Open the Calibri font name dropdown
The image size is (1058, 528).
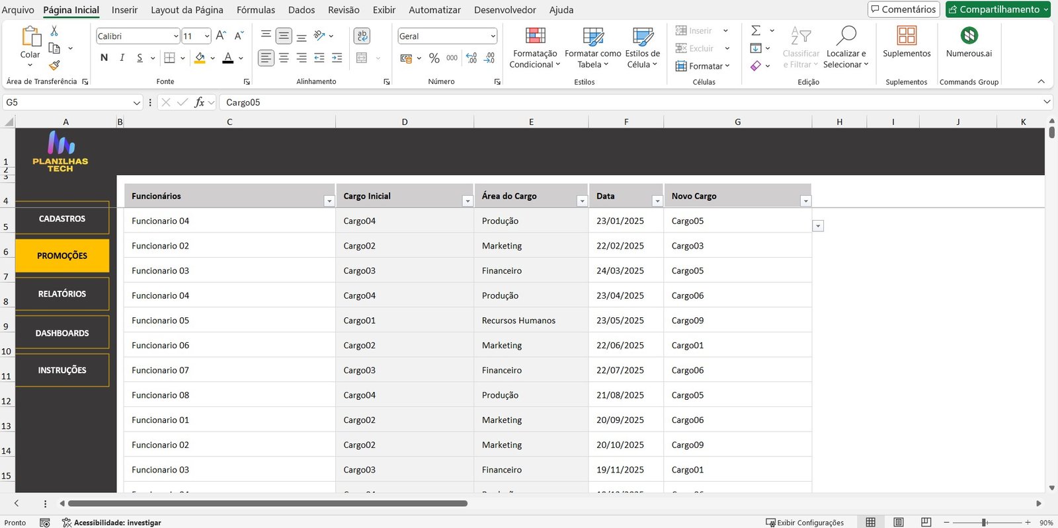coord(175,36)
